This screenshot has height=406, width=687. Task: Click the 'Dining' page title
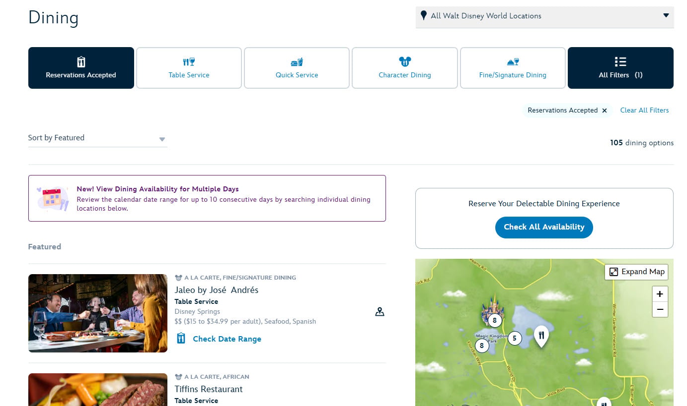coord(54,18)
